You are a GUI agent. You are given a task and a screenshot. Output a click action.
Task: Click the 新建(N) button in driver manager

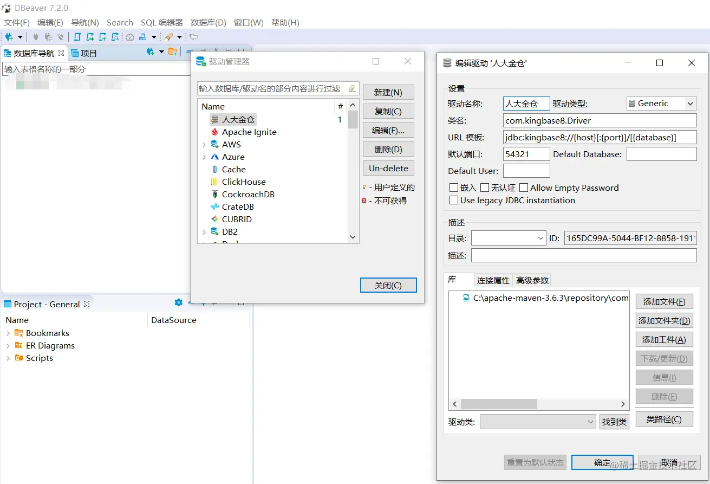388,92
